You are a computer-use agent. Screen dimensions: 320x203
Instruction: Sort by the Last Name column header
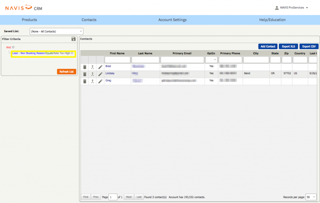[145, 53]
